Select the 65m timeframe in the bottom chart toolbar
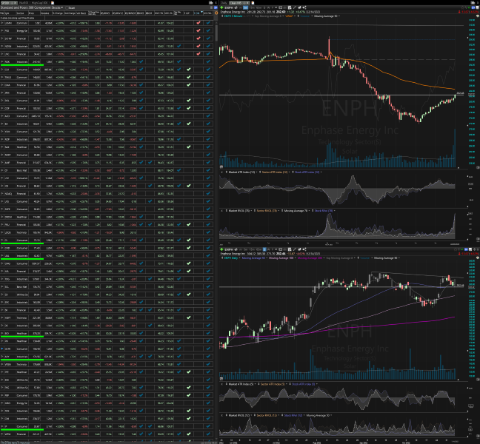The width and height of the screenshot is (480, 444). 259,249
